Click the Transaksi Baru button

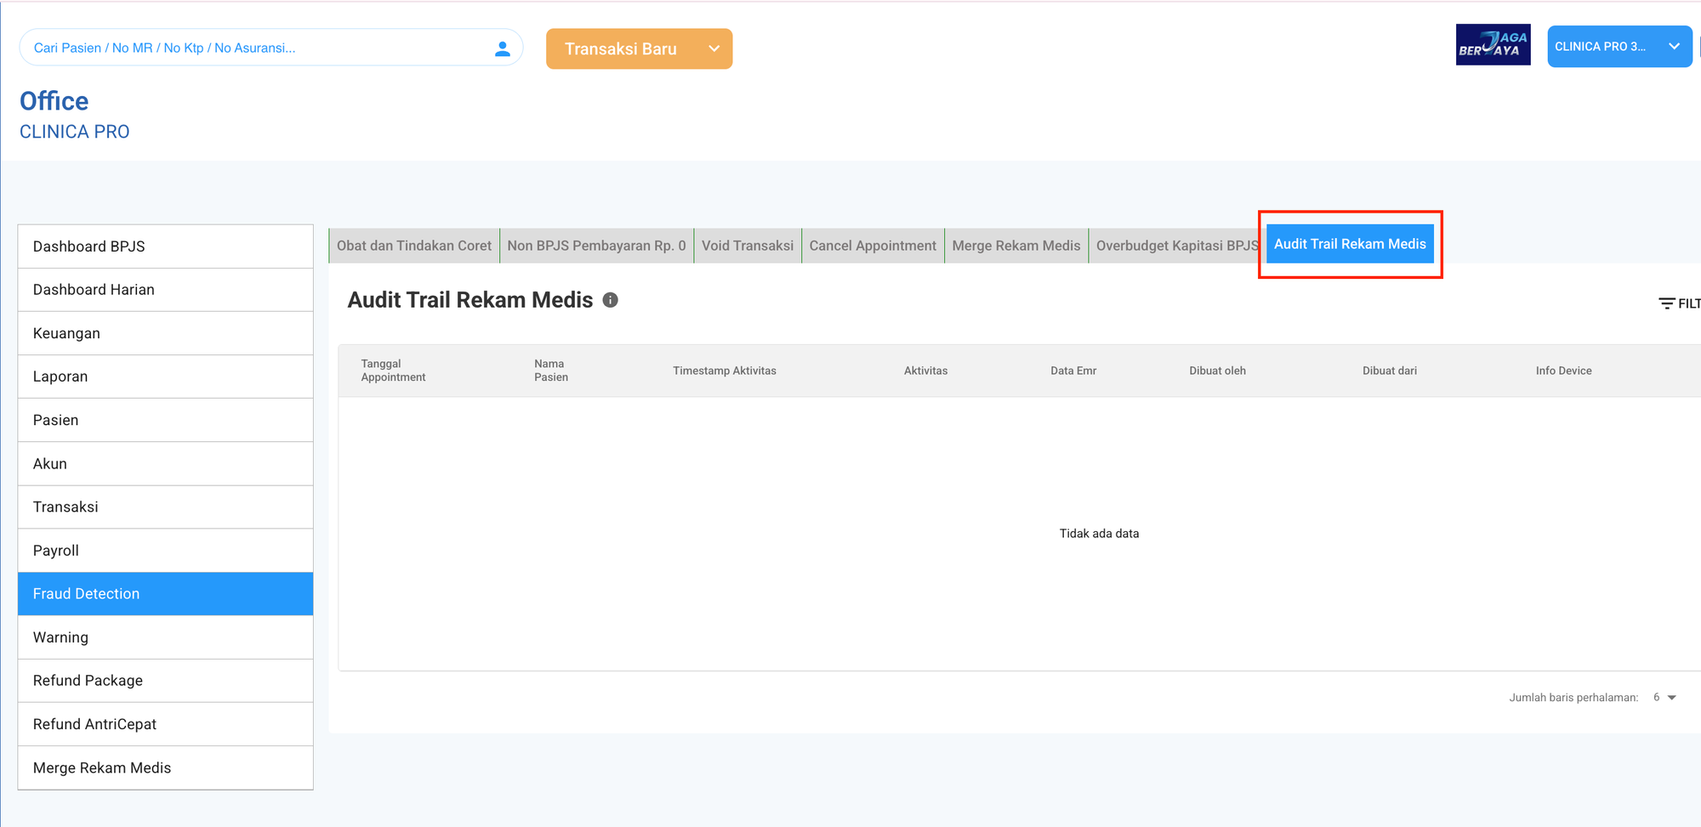pyautogui.click(x=621, y=48)
